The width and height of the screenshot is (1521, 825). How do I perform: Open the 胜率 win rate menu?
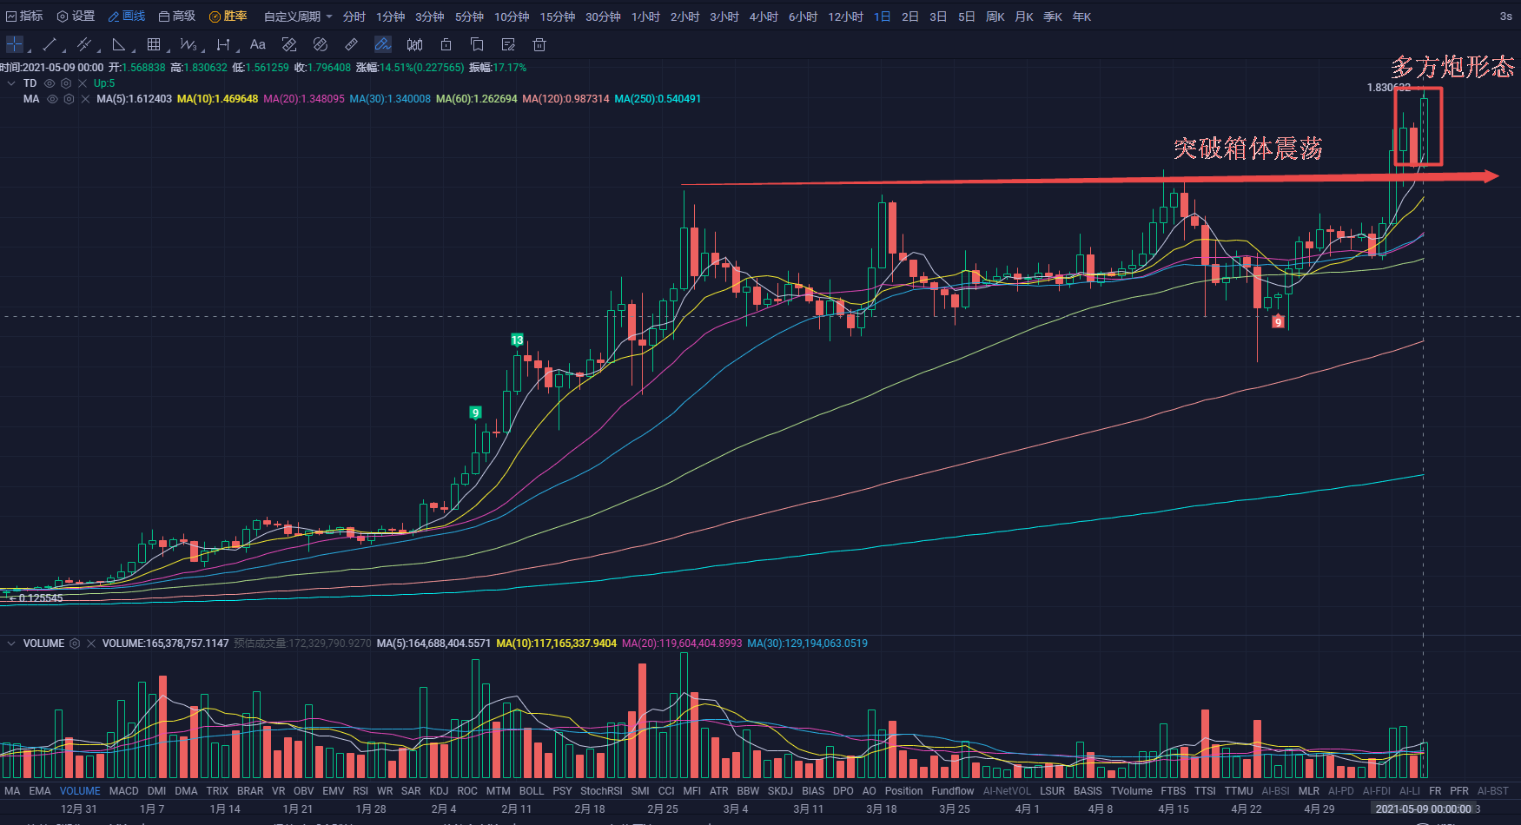[228, 16]
